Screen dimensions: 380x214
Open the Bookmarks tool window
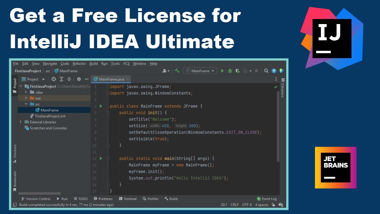pyautogui.click(x=15, y=181)
